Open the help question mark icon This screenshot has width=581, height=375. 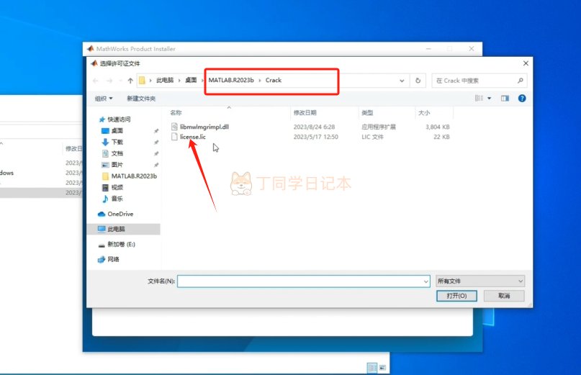pyautogui.click(x=522, y=98)
